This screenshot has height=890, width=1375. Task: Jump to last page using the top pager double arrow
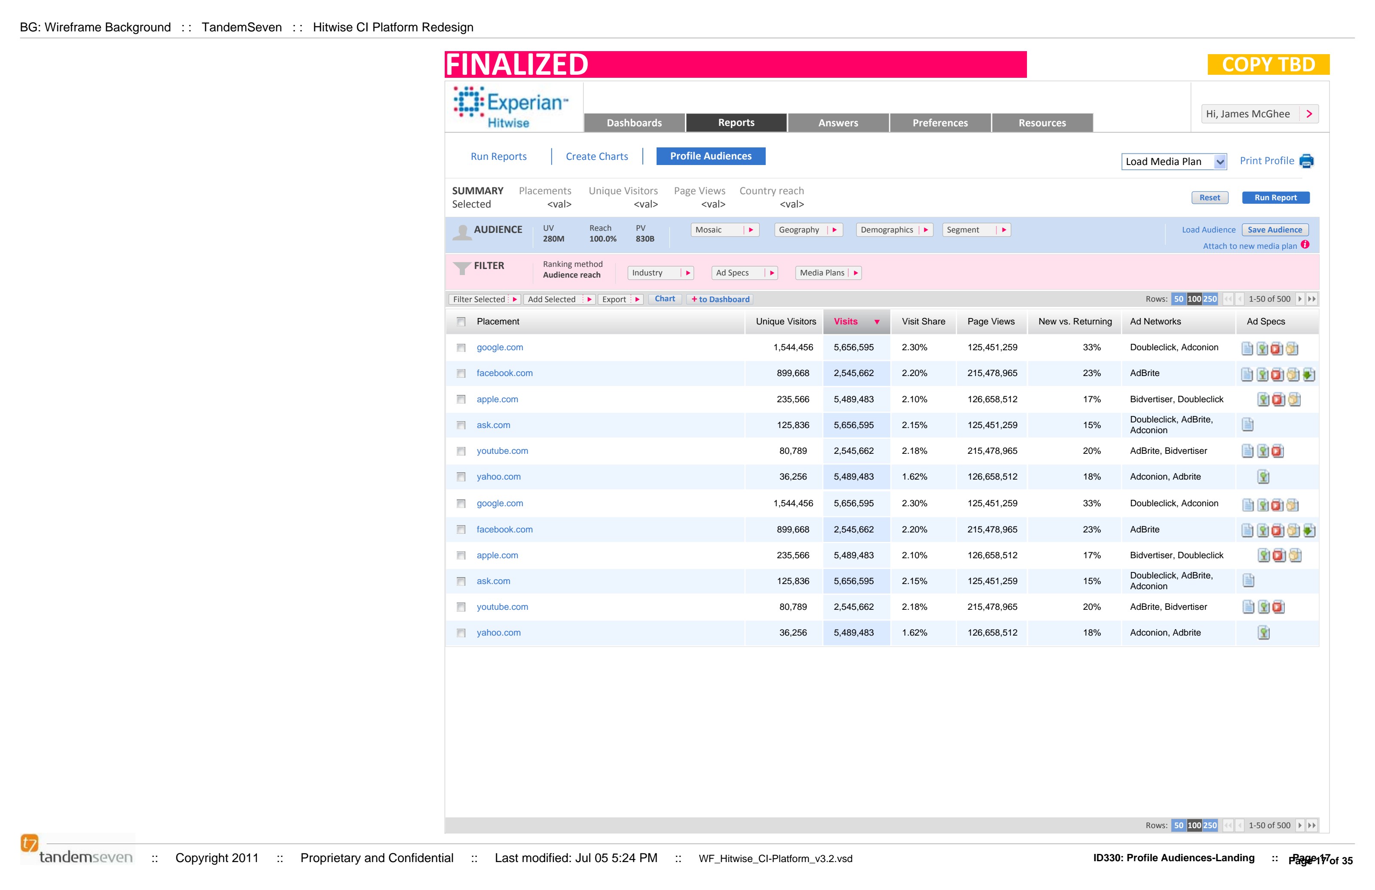(x=1312, y=300)
